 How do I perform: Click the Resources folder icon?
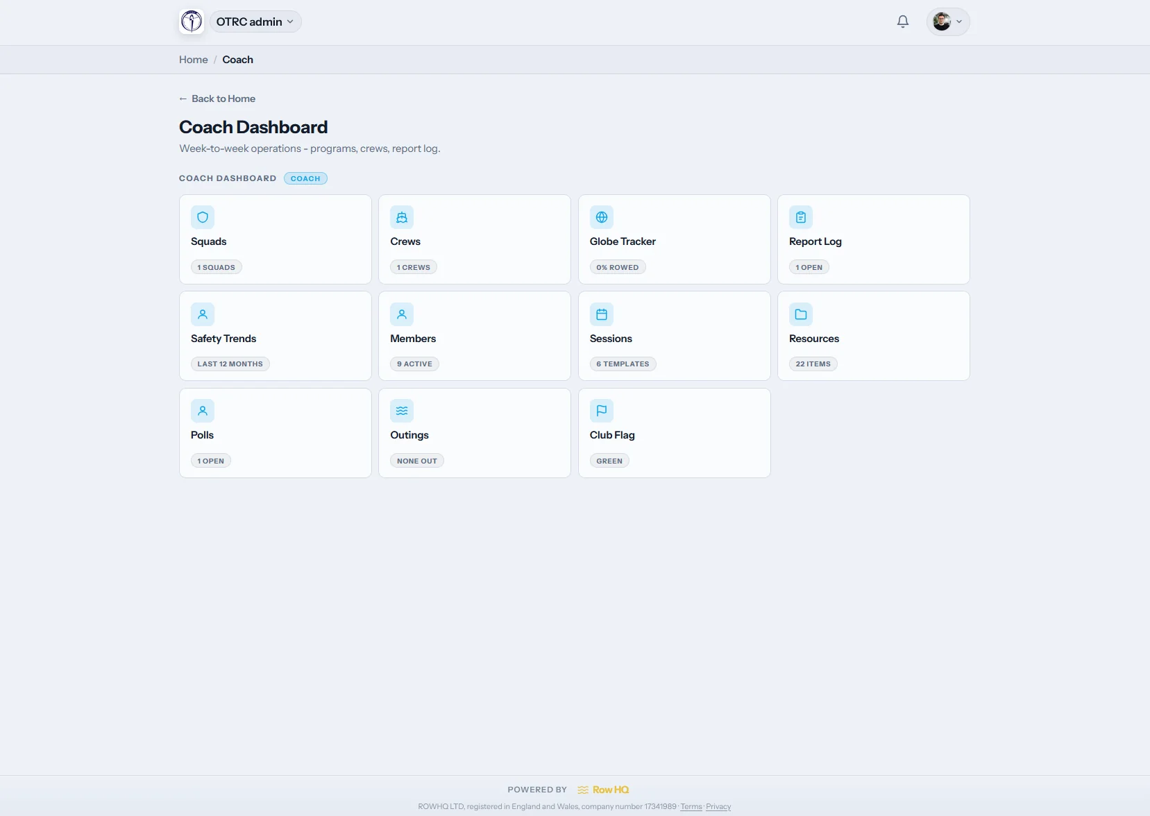point(801,314)
